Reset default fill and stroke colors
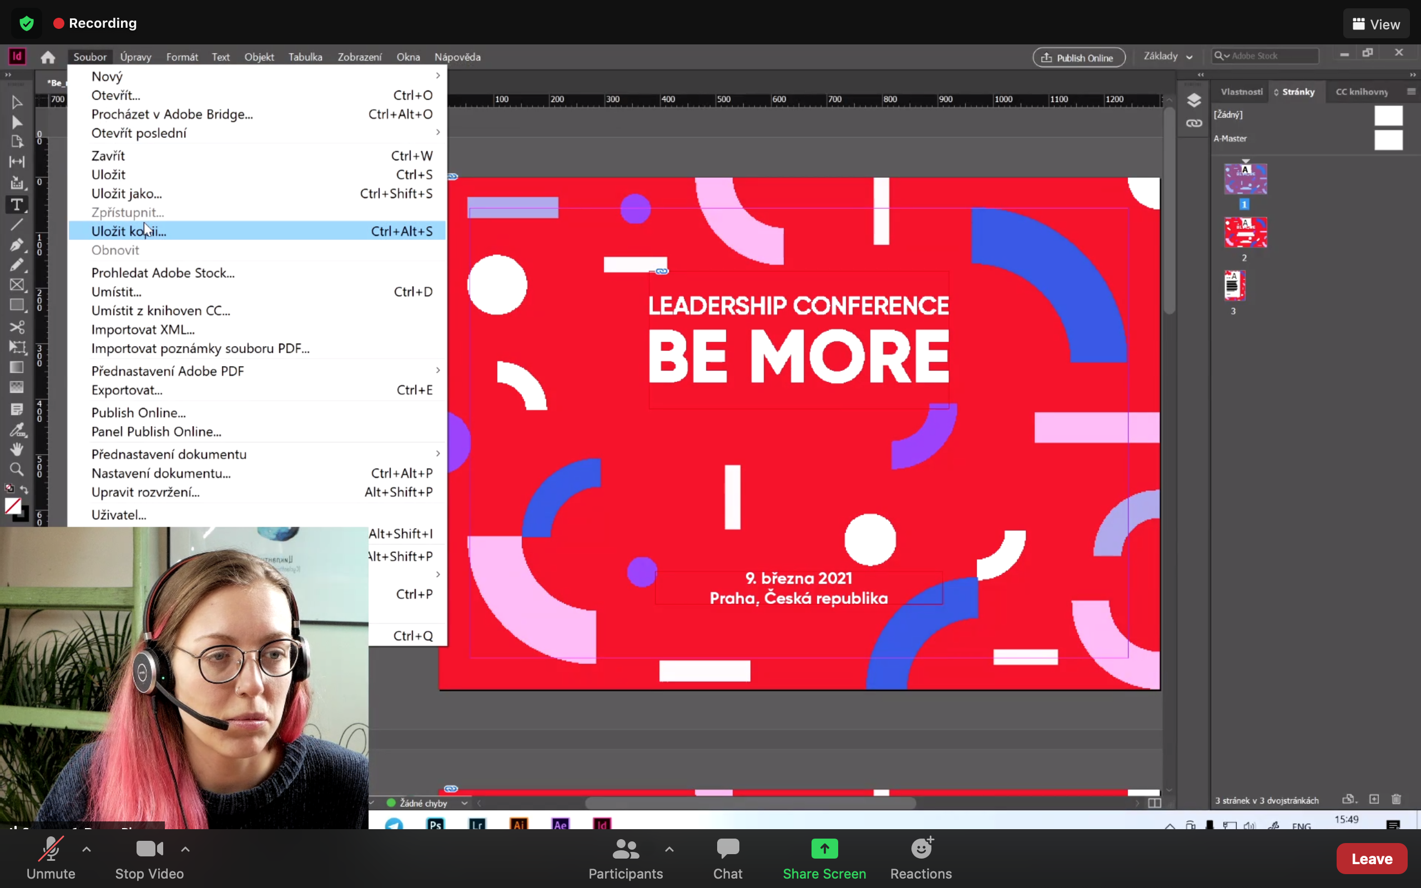The height and width of the screenshot is (888, 1421). click(9, 488)
